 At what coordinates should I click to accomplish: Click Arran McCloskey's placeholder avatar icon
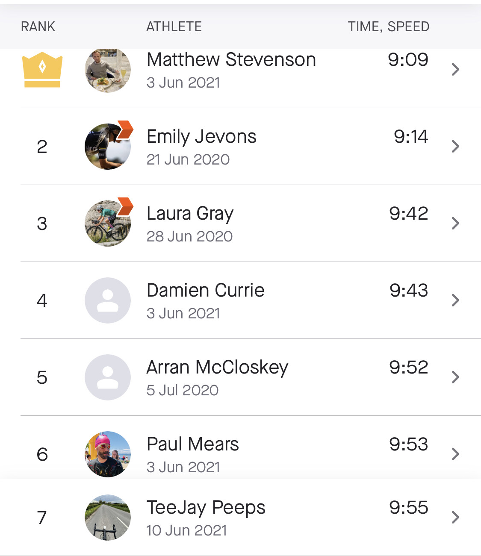click(x=108, y=377)
